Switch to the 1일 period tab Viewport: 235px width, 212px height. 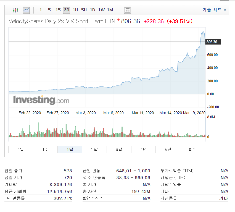coord(20,149)
